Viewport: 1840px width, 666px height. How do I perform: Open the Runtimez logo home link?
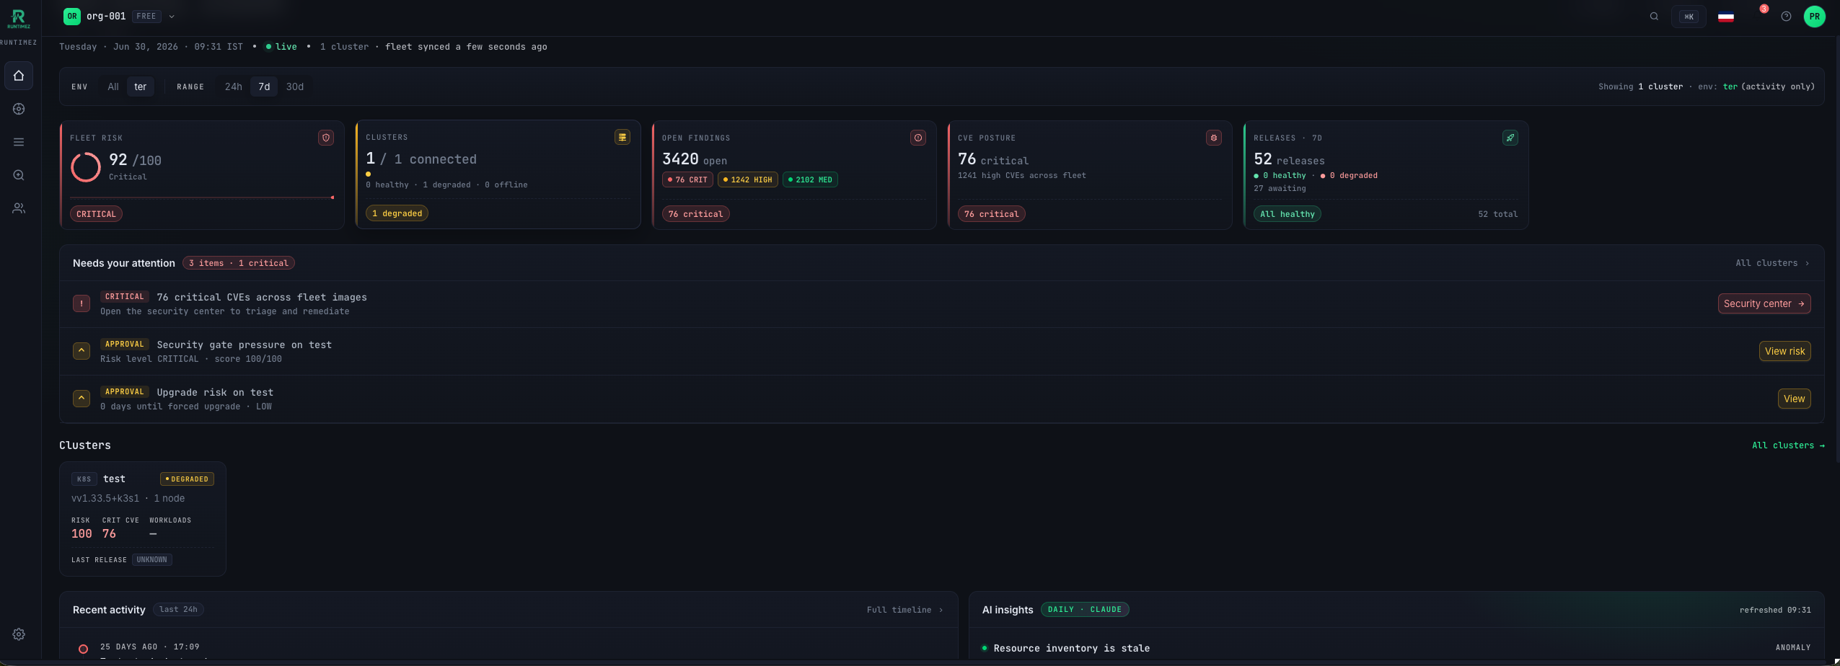tap(19, 19)
